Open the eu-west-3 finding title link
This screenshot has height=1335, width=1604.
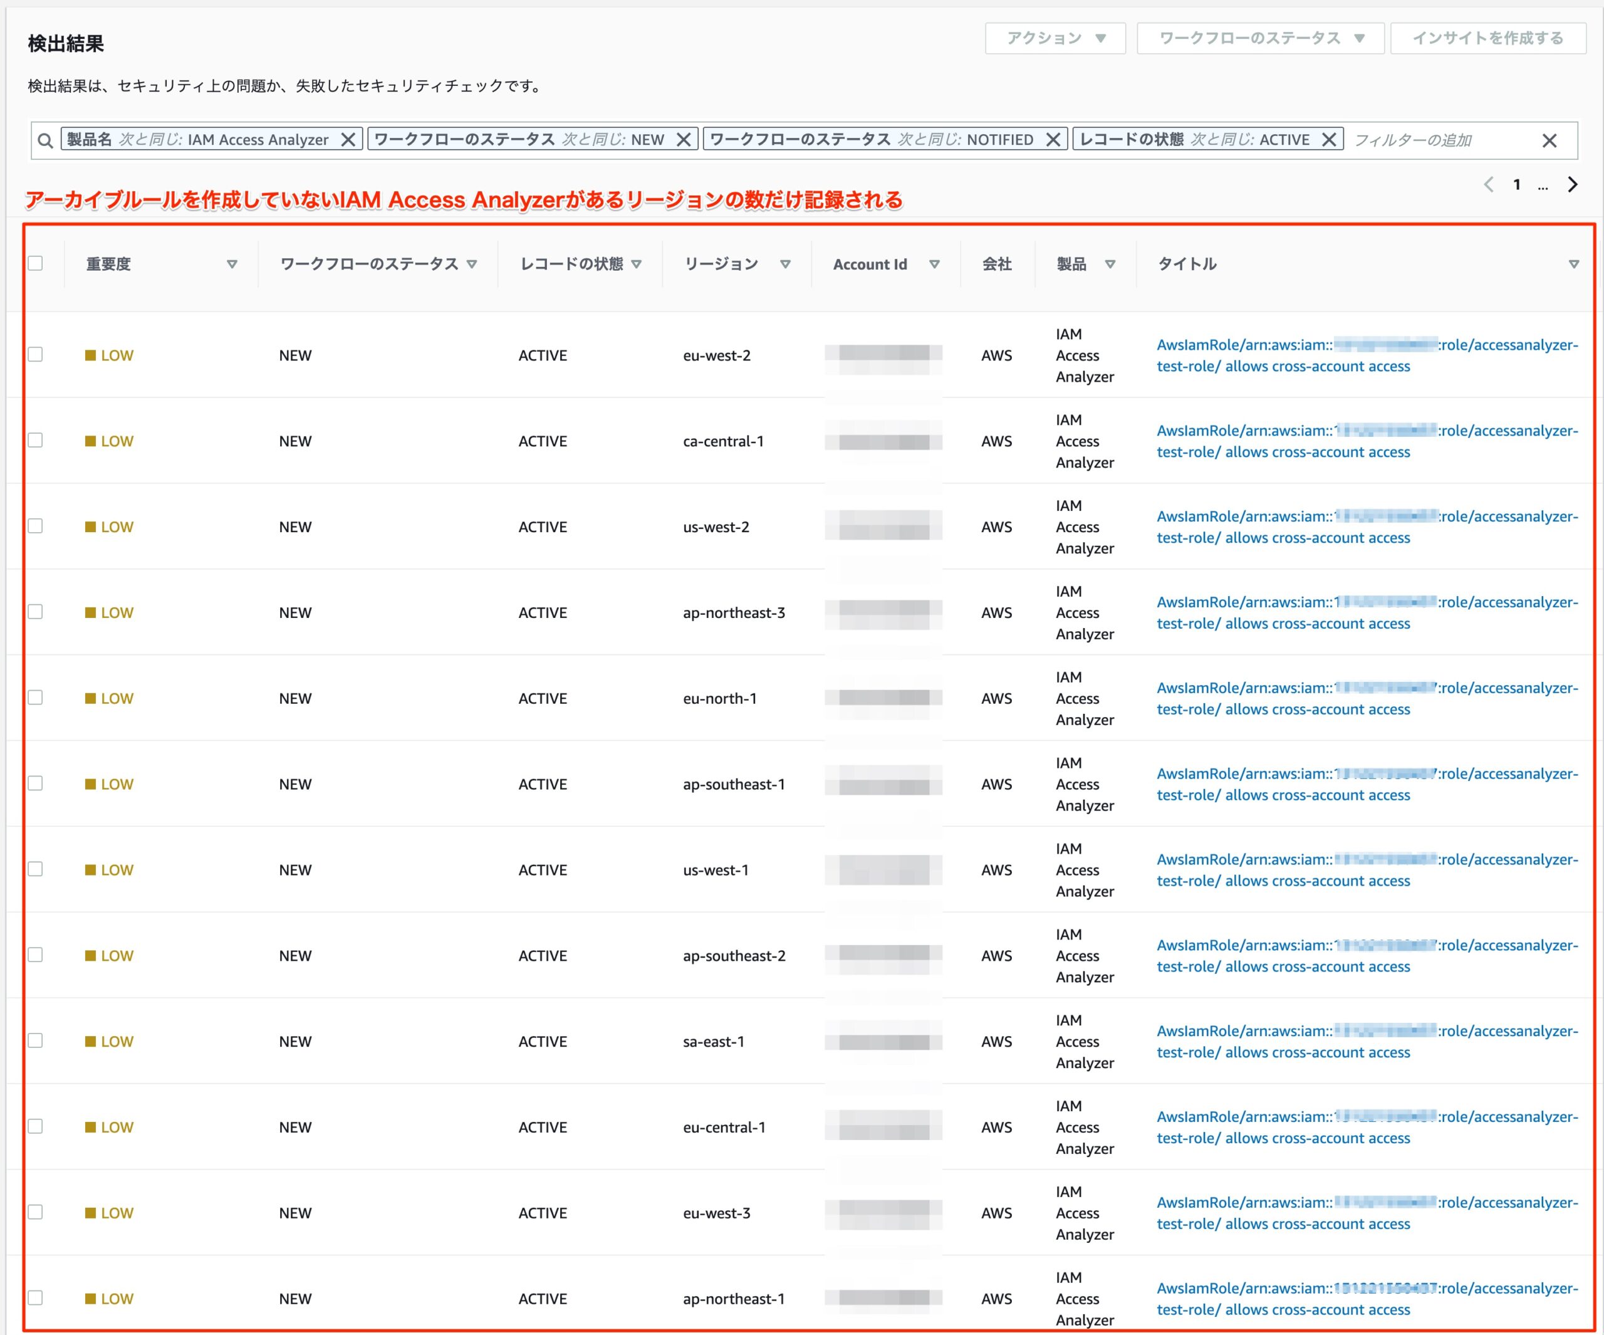(x=1367, y=1213)
